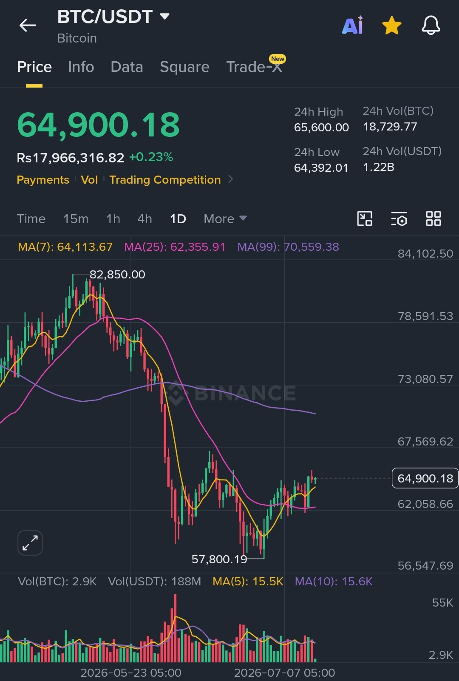The image size is (459, 681).
Task: Open the Vol tag link
Action: point(89,179)
